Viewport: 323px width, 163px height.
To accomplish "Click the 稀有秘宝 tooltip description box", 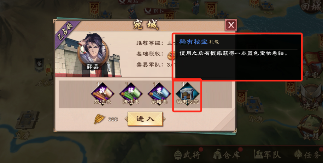I will click(237, 57).
